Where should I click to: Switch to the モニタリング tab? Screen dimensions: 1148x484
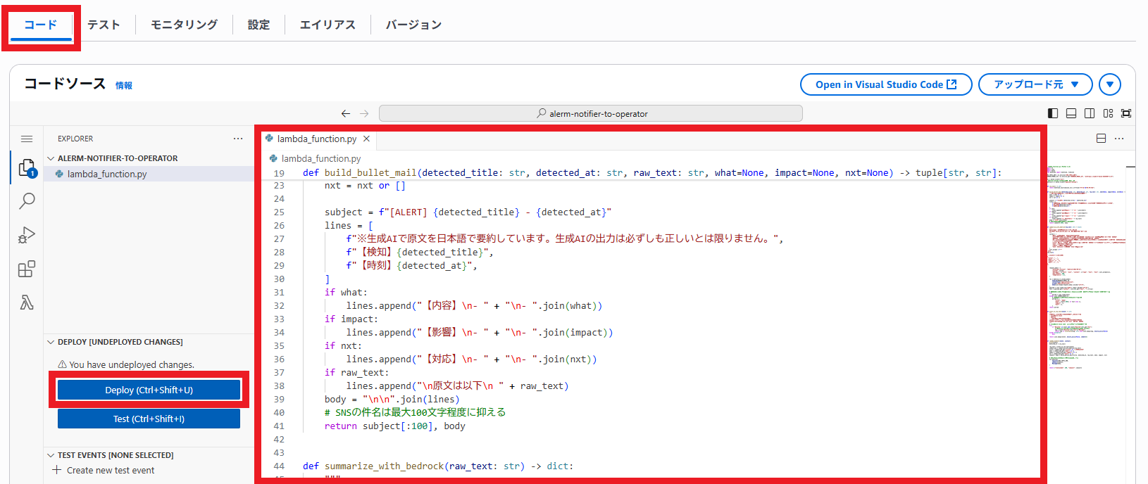(x=184, y=25)
